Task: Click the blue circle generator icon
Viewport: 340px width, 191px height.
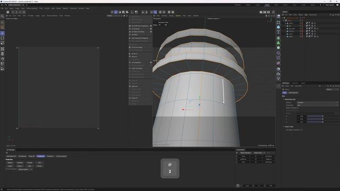Action: pos(278,27)
